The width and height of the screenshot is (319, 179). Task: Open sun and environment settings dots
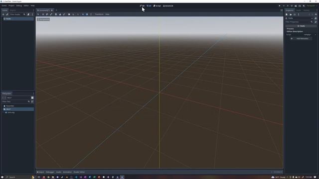coord(91,14)
